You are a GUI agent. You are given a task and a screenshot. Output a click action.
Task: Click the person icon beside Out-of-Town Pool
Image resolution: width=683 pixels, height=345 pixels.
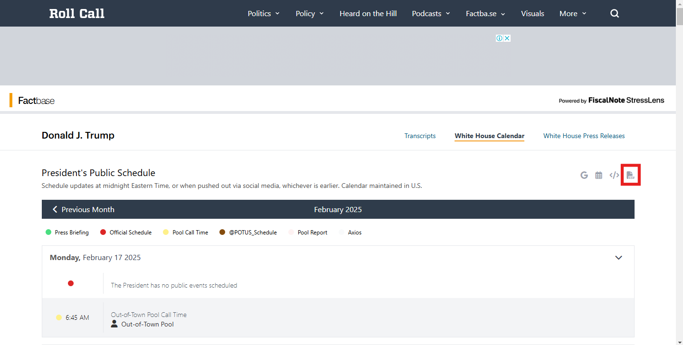(114, 324)
